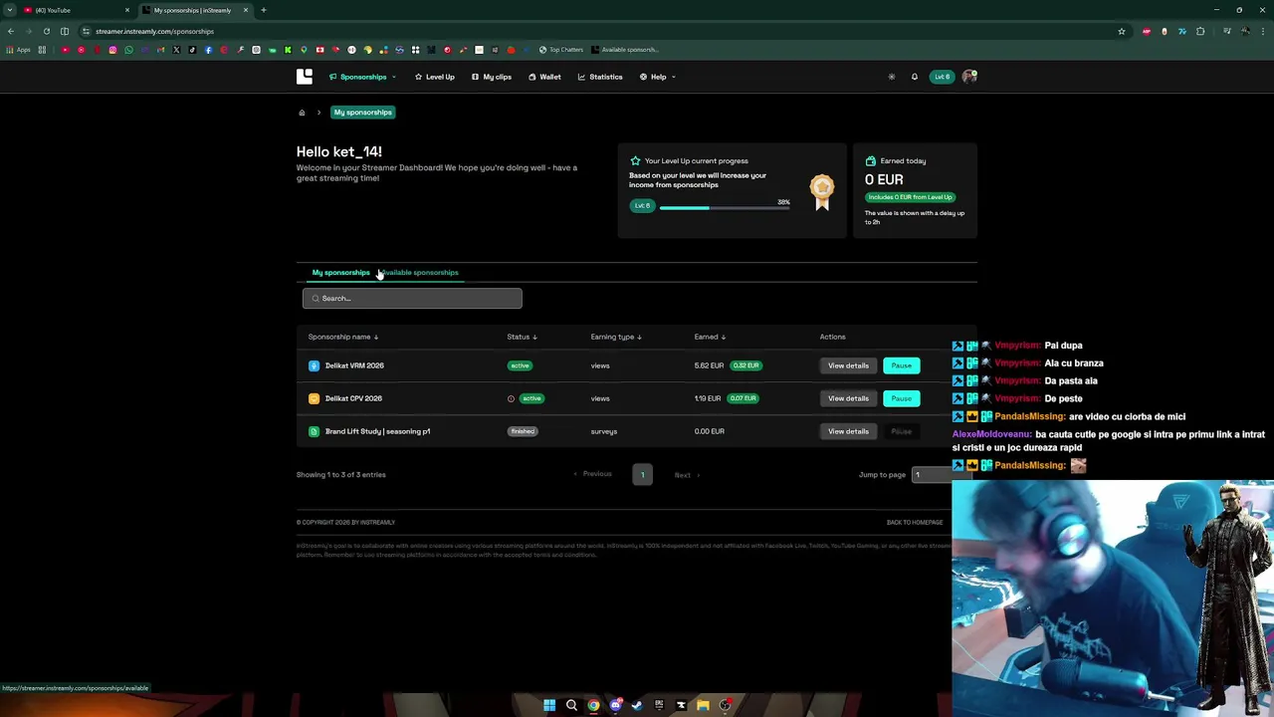Sort by Earning type column
The width and height of the screenshot is (1274, 717).
pyautogui.click(x=616, y=337)
